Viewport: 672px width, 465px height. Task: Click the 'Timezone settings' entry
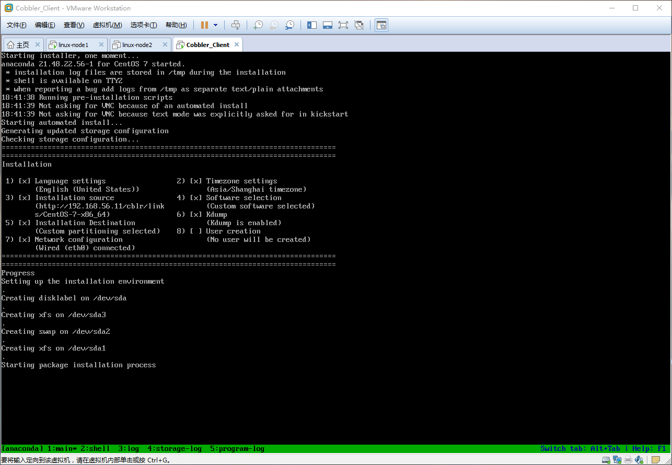coord(241,181)
